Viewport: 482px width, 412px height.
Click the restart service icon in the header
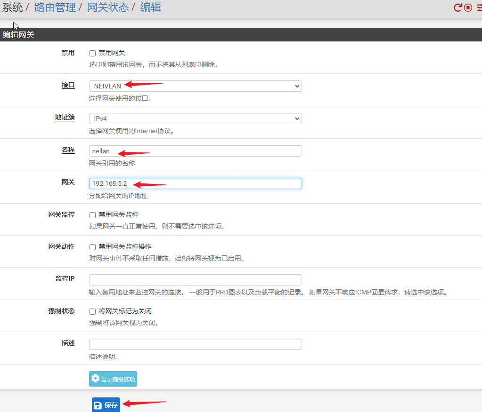pos(457,8)
